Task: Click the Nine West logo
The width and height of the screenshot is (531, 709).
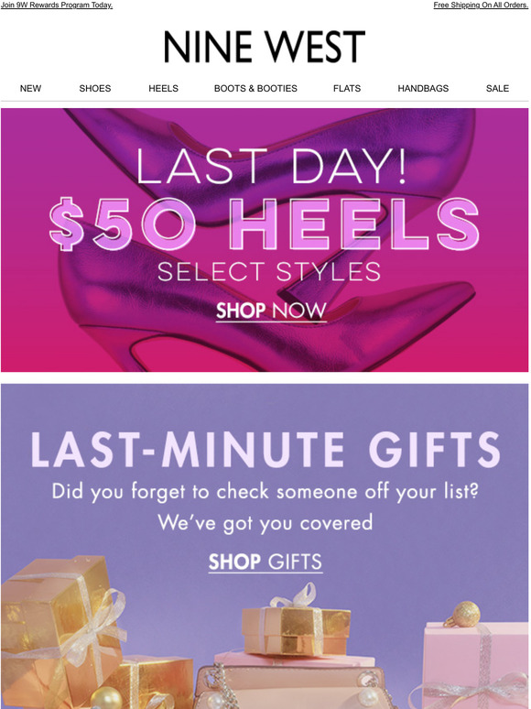Action: pyautogui.click(x=265, y=47)
